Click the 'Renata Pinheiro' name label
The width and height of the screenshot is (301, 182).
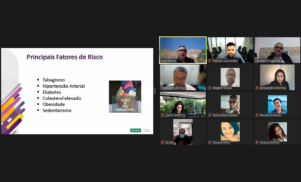coord(270,115)
